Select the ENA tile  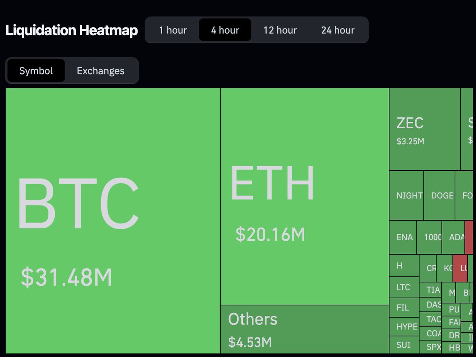(x=403, y=237)
